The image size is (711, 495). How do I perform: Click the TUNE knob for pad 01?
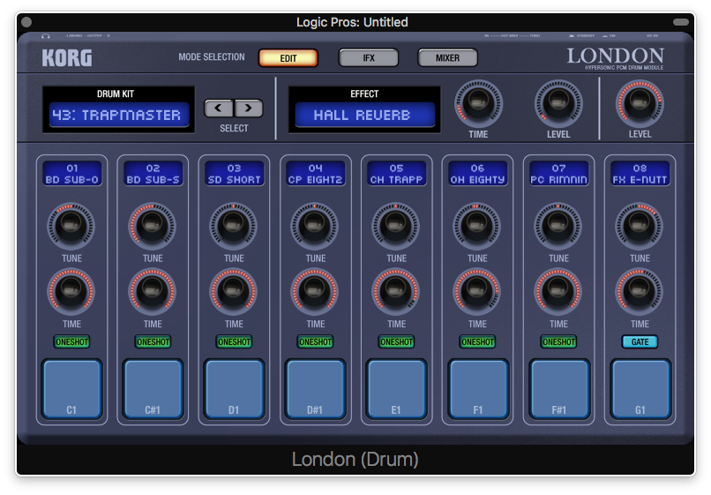[71, 225]
